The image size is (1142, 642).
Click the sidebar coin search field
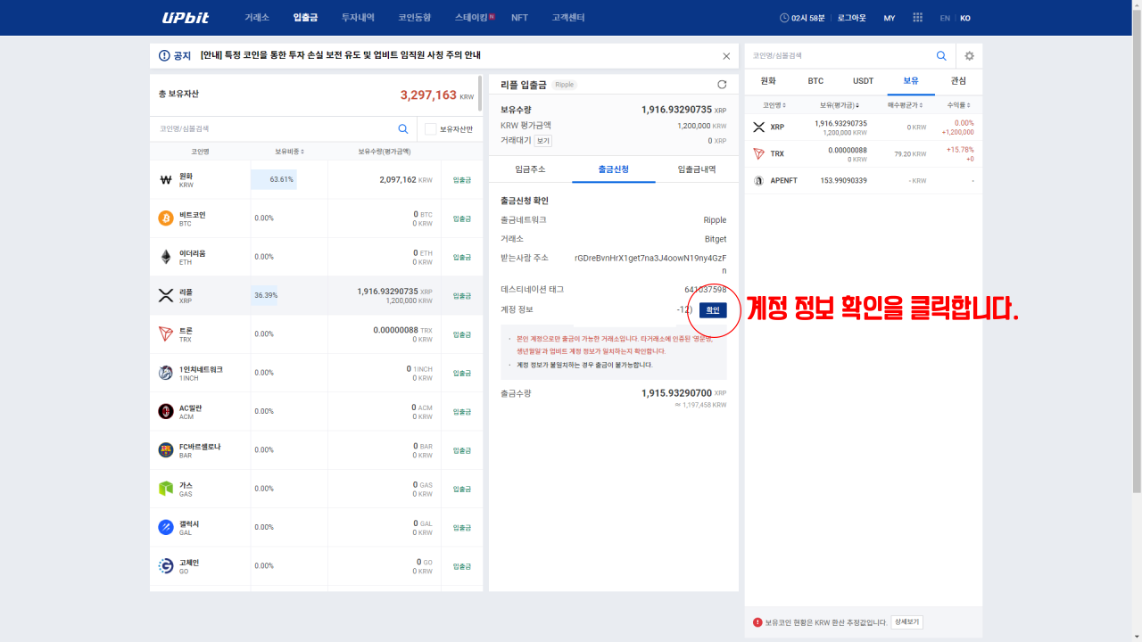[836, 55]
